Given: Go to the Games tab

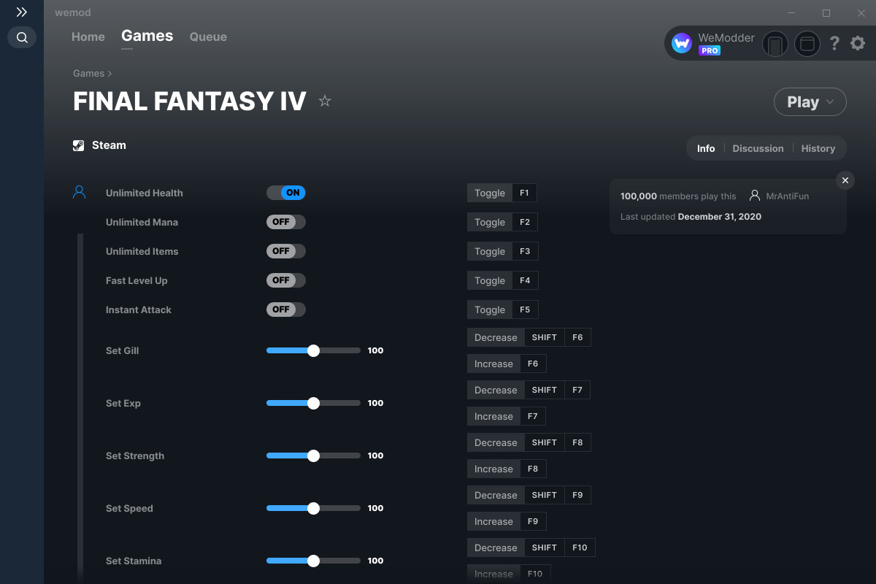Looking at the screenshot, I should [147, 36].
